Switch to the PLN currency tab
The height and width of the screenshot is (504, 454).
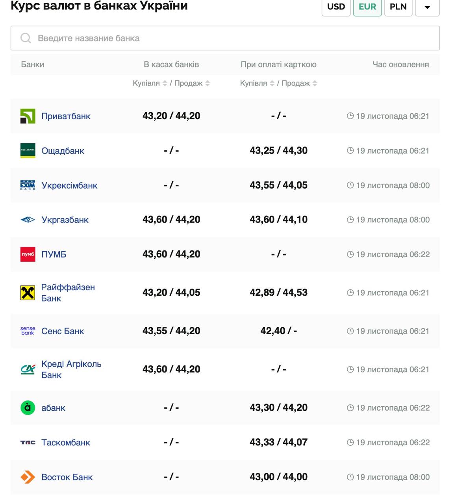pos(398,7)
